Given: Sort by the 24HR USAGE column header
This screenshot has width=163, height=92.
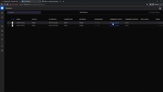Looking at the screenshot, I should pos(144,19).
